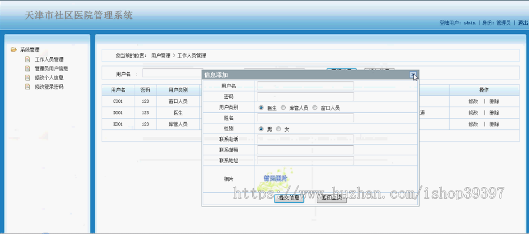
Task: Click the 用户类别 column header
Action: (178, 90)
